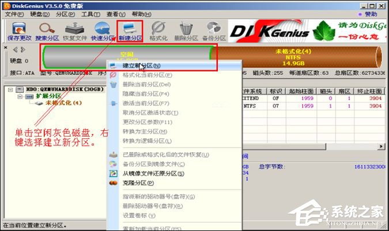Screen dimensions: 389x231
Task: Open the 搜索分区 search partition tool
Action: point(47,32)
